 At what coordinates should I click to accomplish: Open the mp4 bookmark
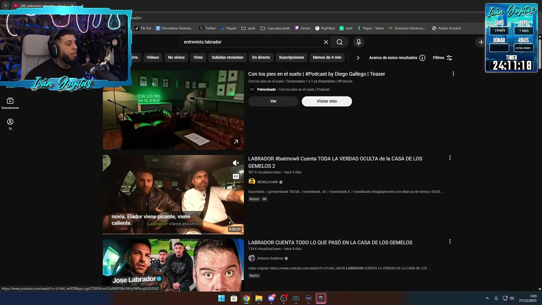346,28
